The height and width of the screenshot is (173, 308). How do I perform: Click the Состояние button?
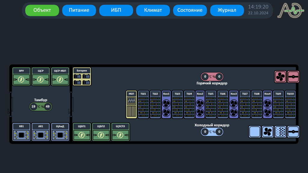[190, 10]
